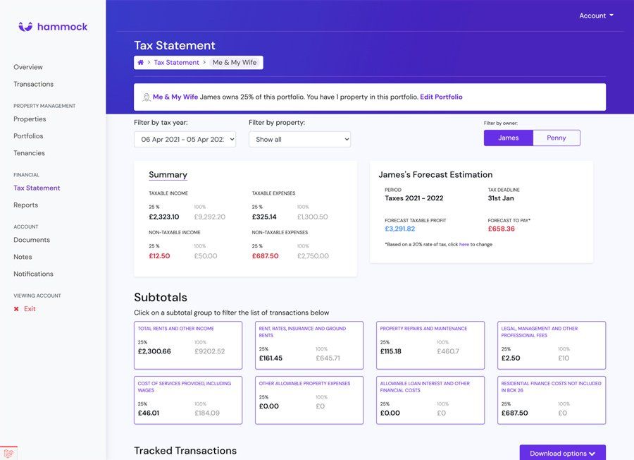Select Legal, Management and Other Professional Fees card
The image size is (634, 460).
point(552,346)
